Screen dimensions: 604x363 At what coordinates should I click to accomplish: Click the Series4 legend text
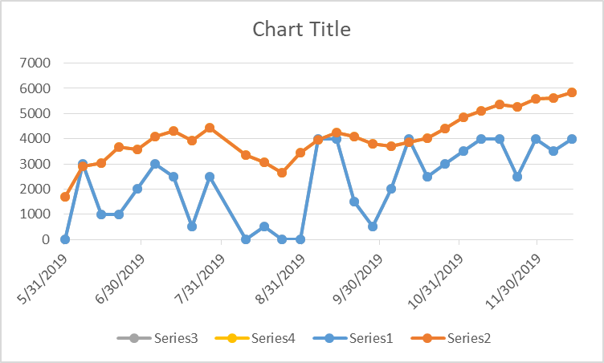tap(273, 338)
